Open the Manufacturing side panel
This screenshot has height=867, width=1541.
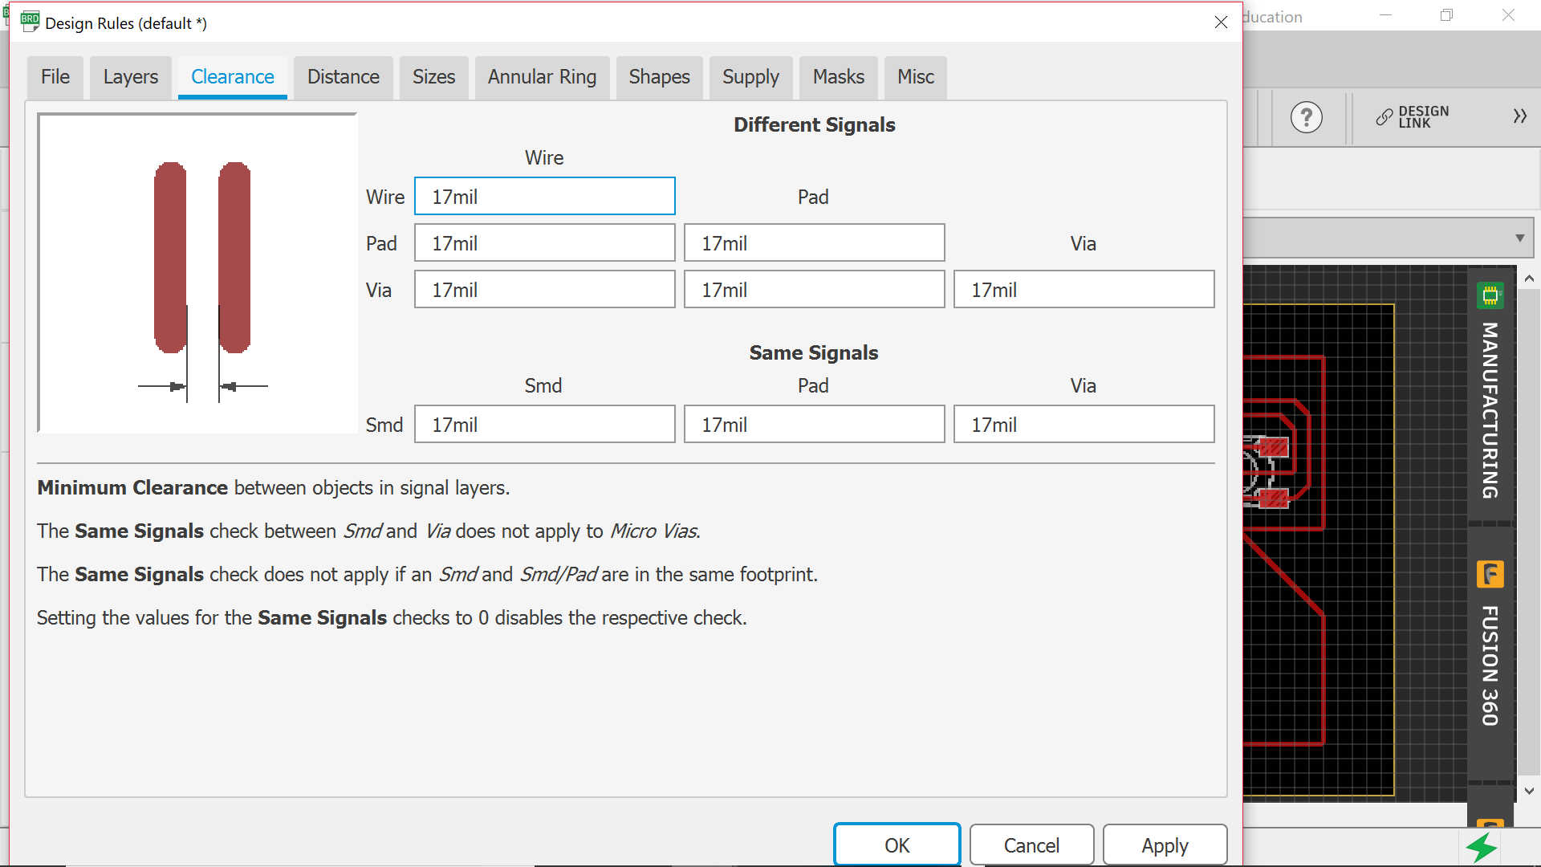[x=1490, y=393]
